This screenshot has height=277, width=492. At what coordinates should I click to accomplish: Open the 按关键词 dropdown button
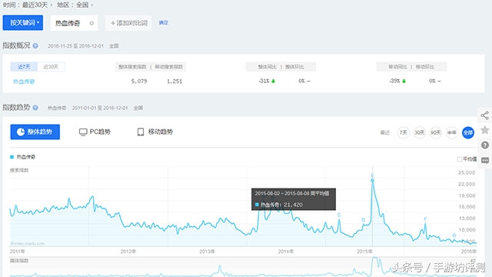tap(23, 22)
